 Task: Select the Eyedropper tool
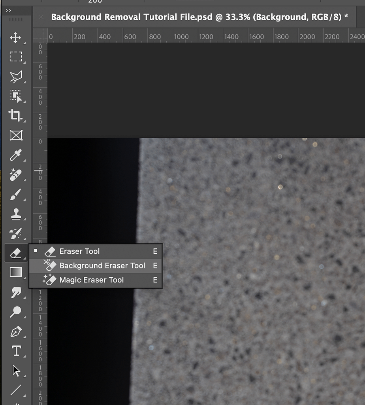click(15, 155)
